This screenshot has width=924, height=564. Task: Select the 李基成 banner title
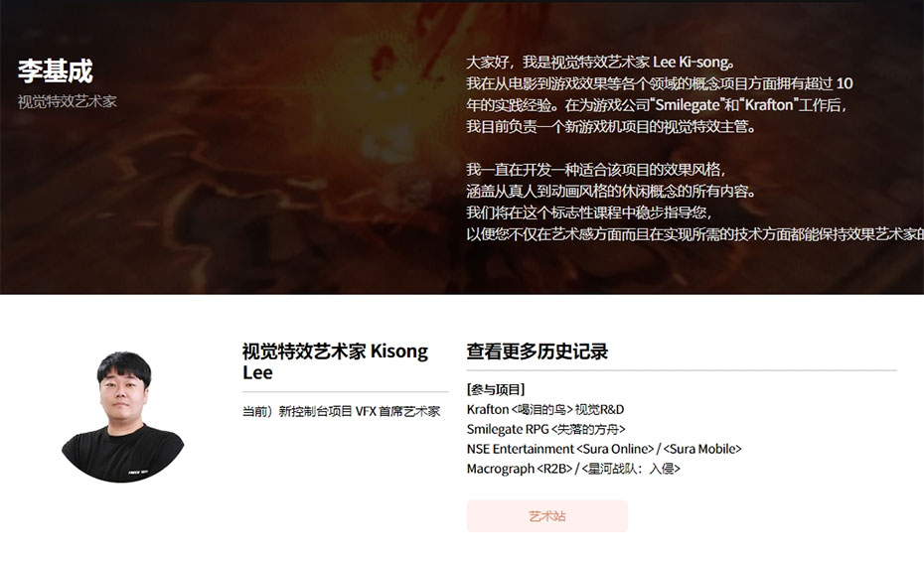(x=56, y=71)
